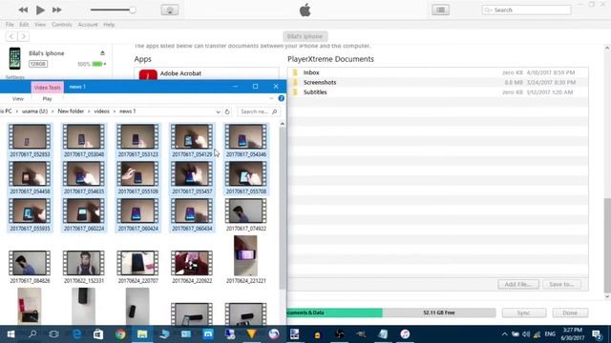Open iTunes taskbar icon
The width and height of the screenshot is (611, 343).
[405, 334]
